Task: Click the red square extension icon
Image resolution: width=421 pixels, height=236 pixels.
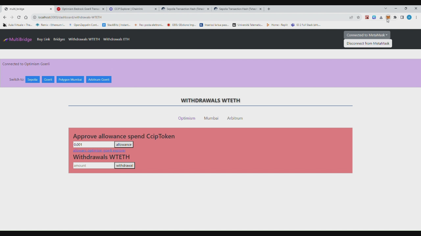Action: (367, 17)
